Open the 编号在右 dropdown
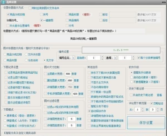 [67, 58]
